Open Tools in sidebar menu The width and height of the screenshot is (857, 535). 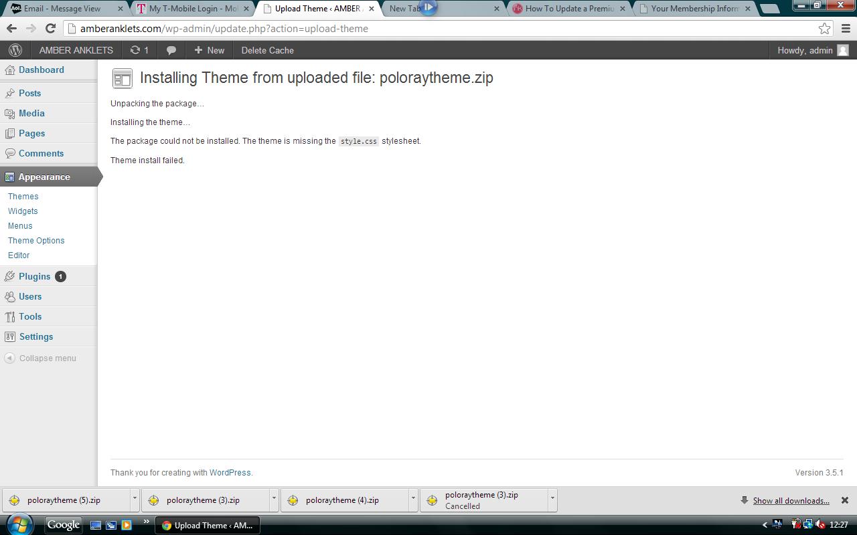click(30, 316)
